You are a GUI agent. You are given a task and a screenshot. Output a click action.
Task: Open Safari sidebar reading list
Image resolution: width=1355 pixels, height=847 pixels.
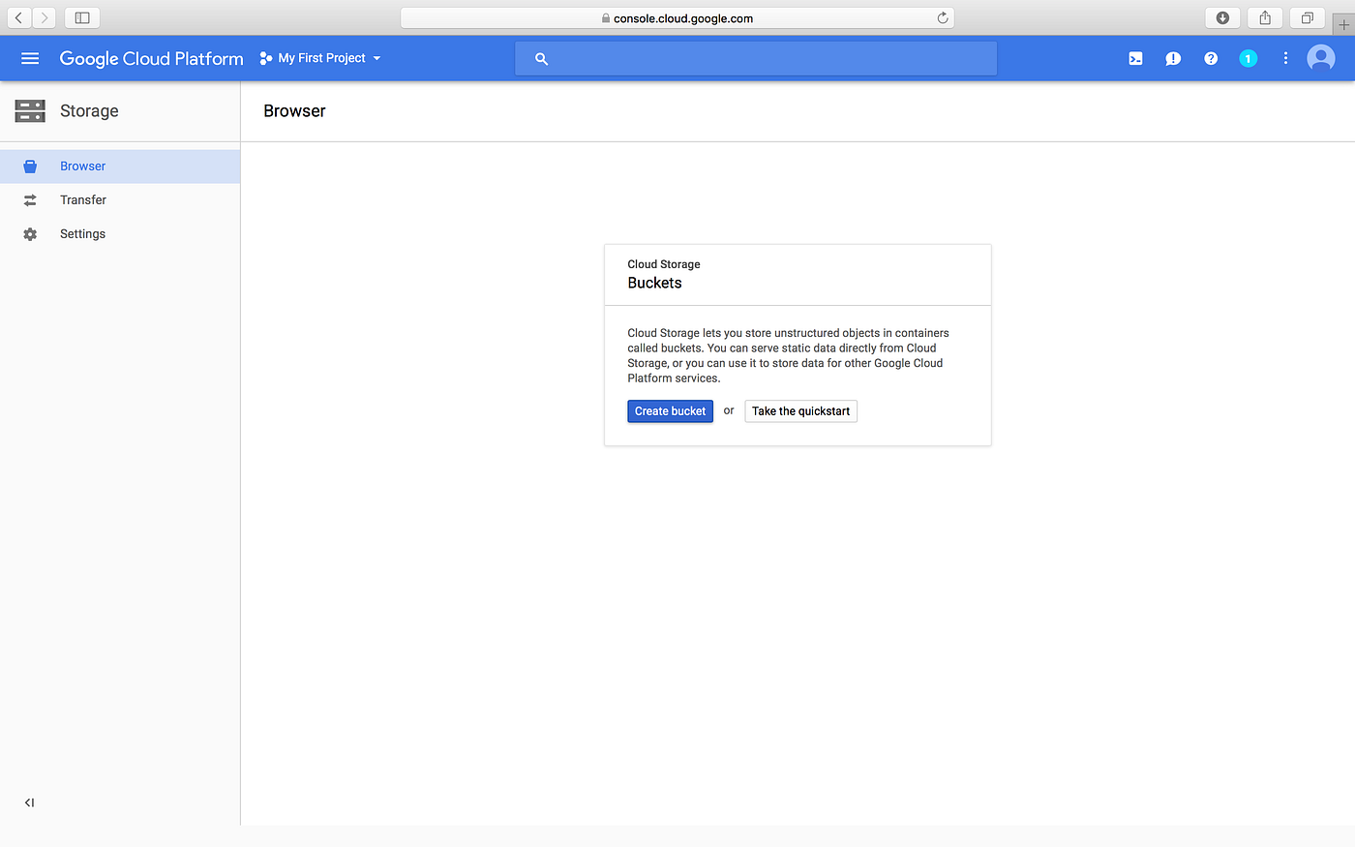[x=81, y=16]
